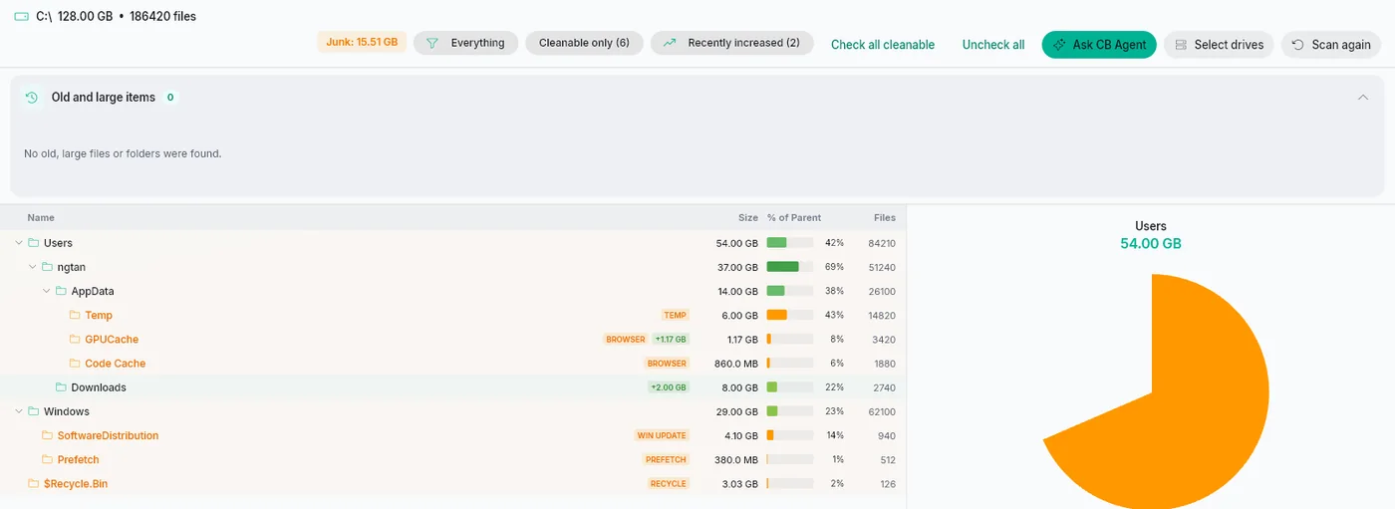
Task: Sort by the Size column header
Action: click(x=747, y=217)
